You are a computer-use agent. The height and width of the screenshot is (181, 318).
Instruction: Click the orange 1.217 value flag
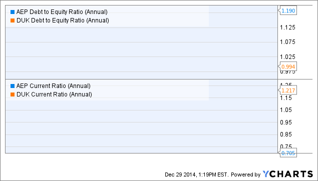click(288, 90)
